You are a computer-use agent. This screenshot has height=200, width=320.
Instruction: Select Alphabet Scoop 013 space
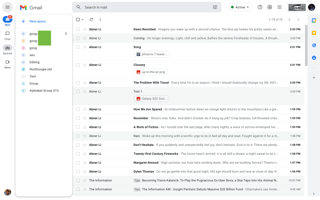(44, 91)
